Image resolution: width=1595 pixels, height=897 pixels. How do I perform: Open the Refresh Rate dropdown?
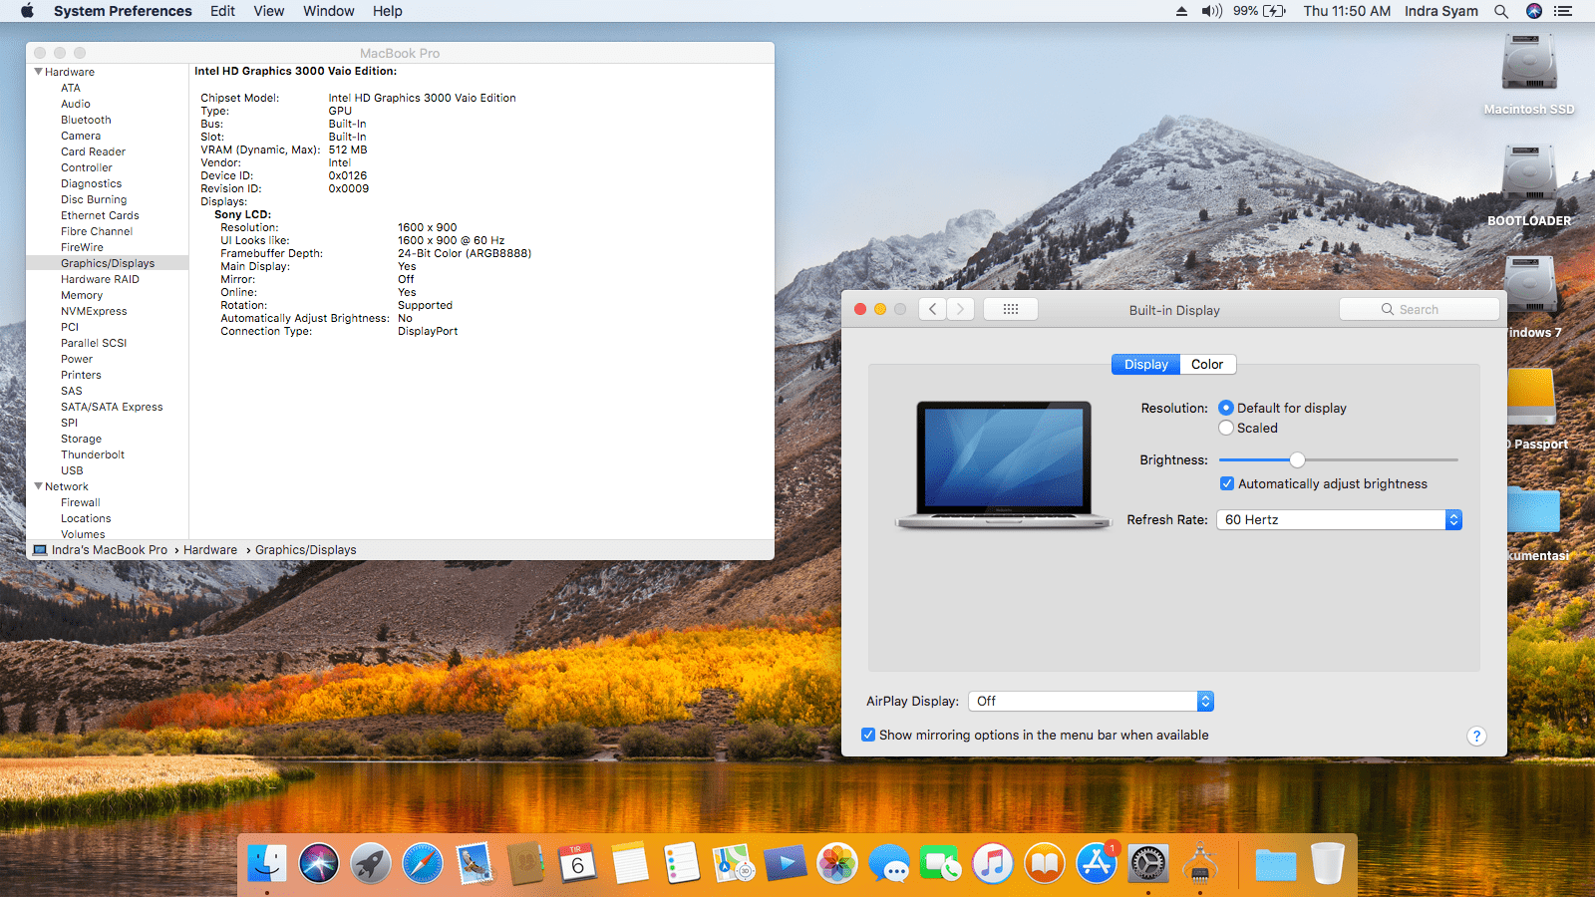1339,519
